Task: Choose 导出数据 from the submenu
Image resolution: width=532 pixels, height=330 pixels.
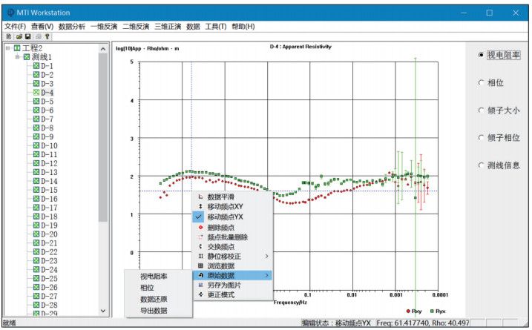Action: (154, 311)
